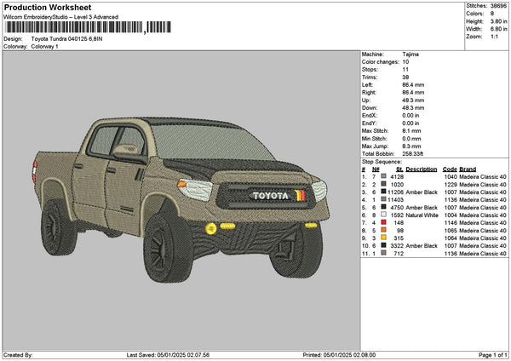Screen dimensions: 511x361
Task: Click "Wilcom EmbroideryStudio – Level 3 Advanced" text
Action: tap(61, 17)
